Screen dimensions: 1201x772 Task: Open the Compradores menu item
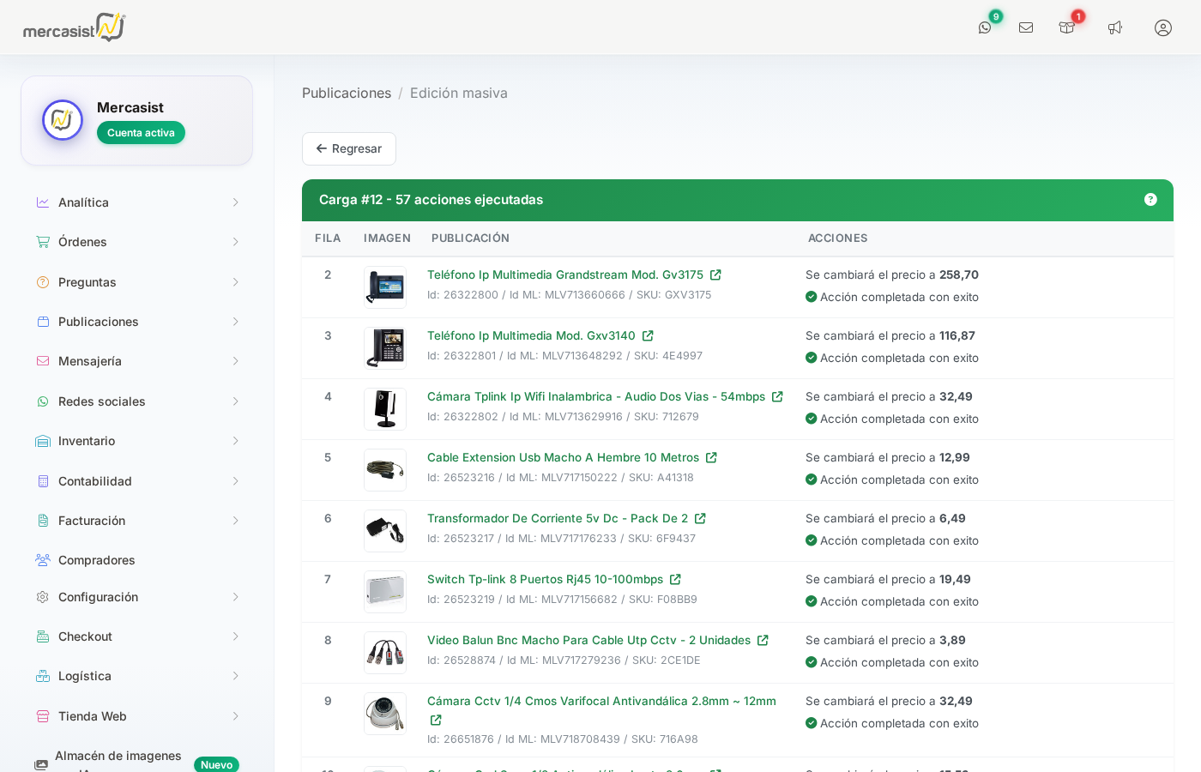click(x=97, y=560)
